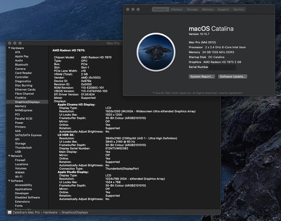
Task: Select ATA in the Hardware list
Action: [x=18, y=52]
